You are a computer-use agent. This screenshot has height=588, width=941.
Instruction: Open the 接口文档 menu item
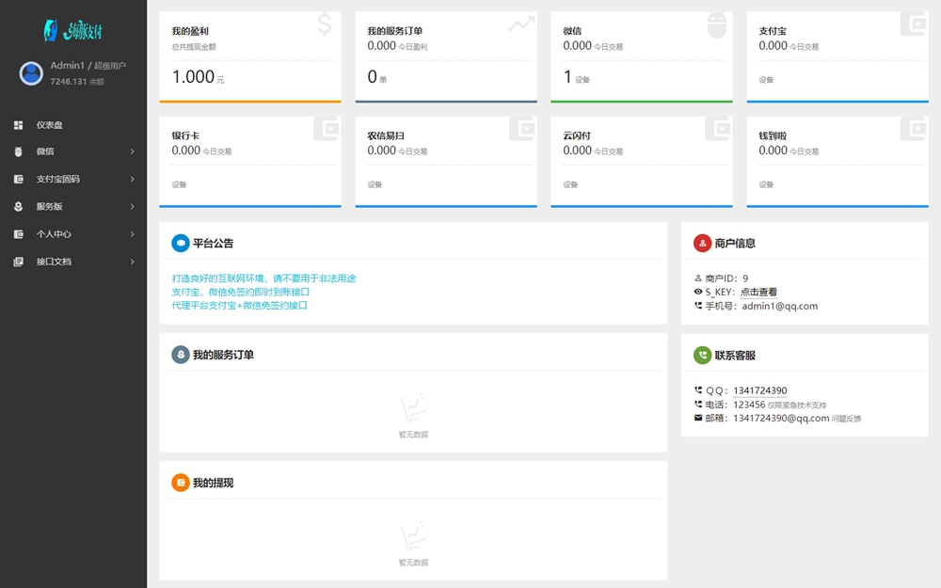(x=73, y=262)
